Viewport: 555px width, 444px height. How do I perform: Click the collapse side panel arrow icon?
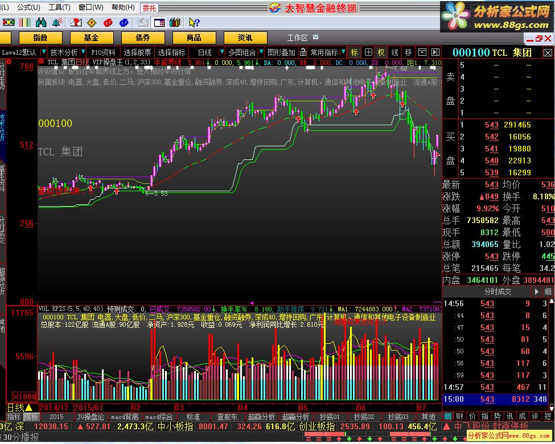435,52
